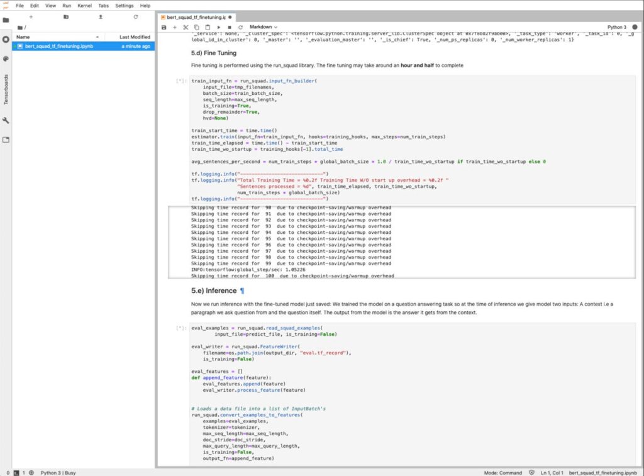
Task: Open the cell type Markdown dropdown
Action: [x=264, y=28]
